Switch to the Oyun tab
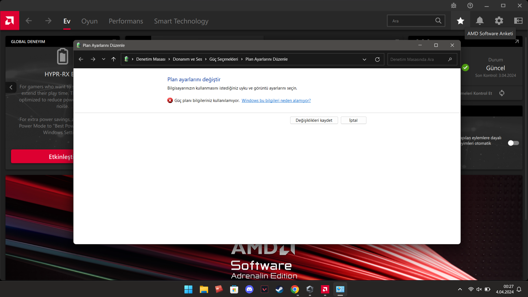 click(89, 21)
